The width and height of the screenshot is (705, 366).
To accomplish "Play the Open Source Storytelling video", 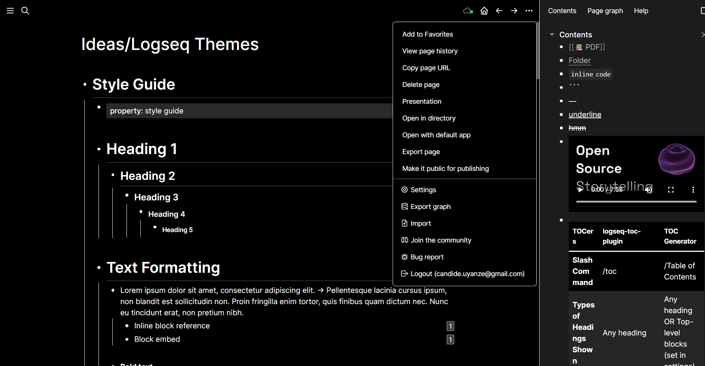I will (x=580, y=190).
